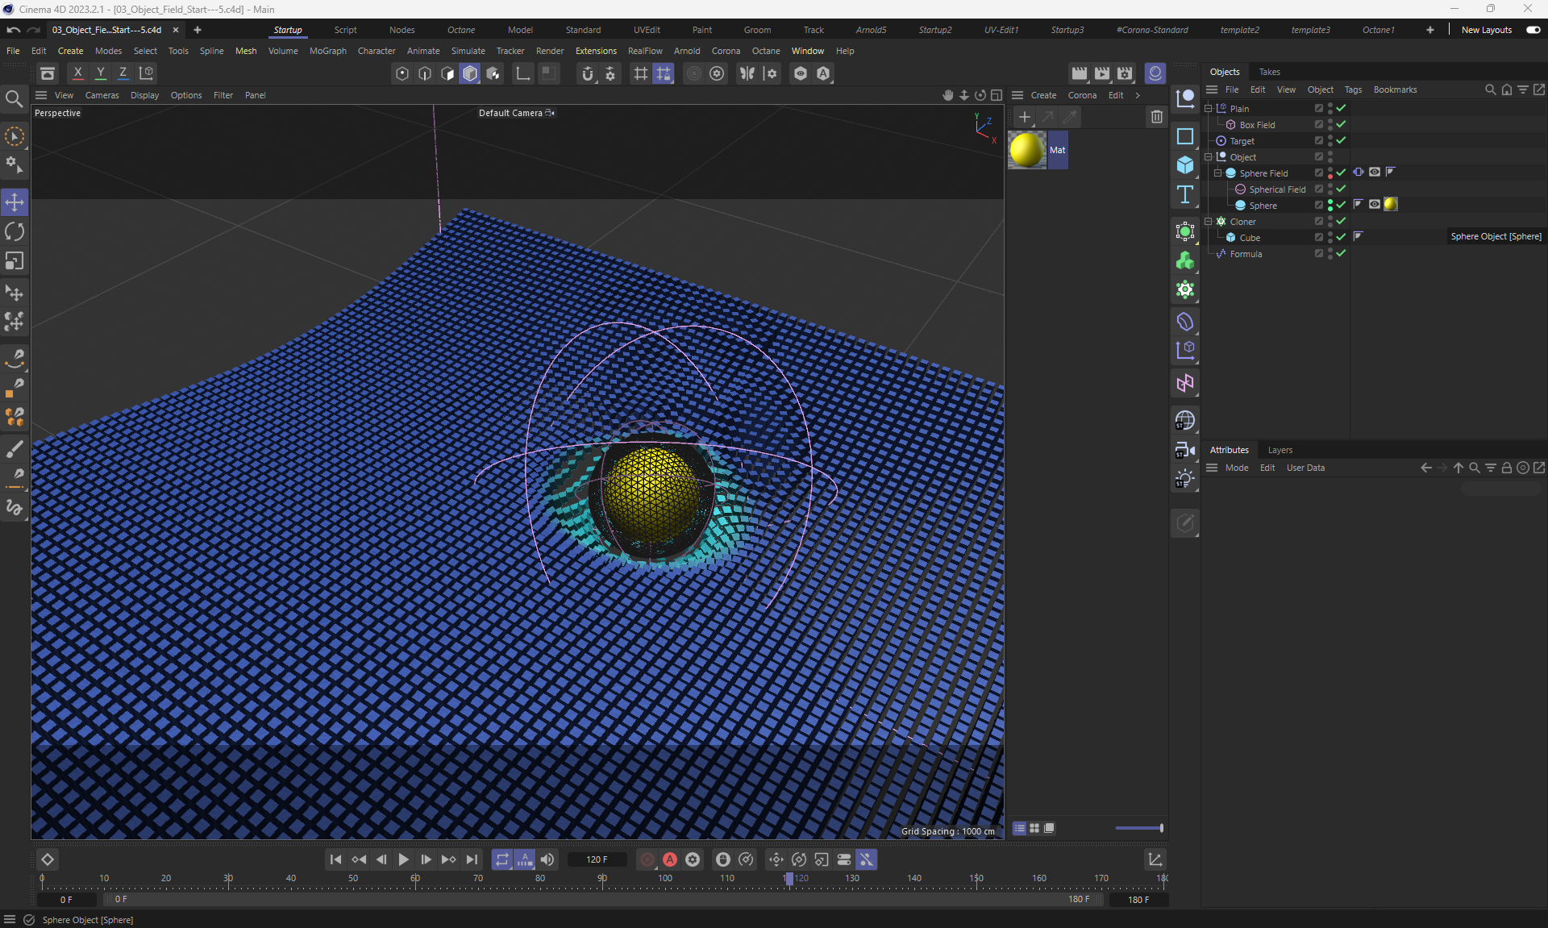Image resolution: width=1548 pixels, height=928 pixels.
Task: Open the Cameras viewport menu
Action: 102,95
